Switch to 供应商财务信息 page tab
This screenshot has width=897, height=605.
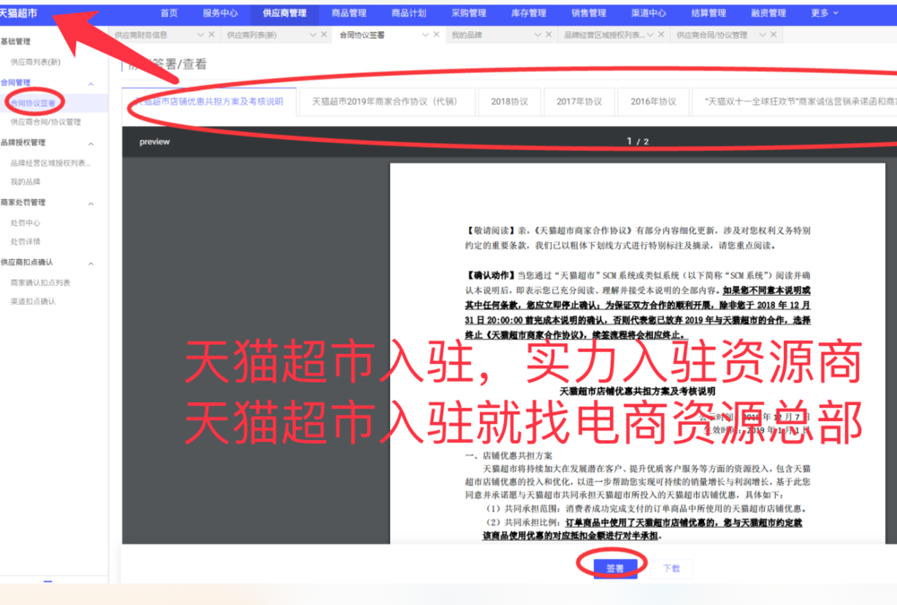(141, 35)
